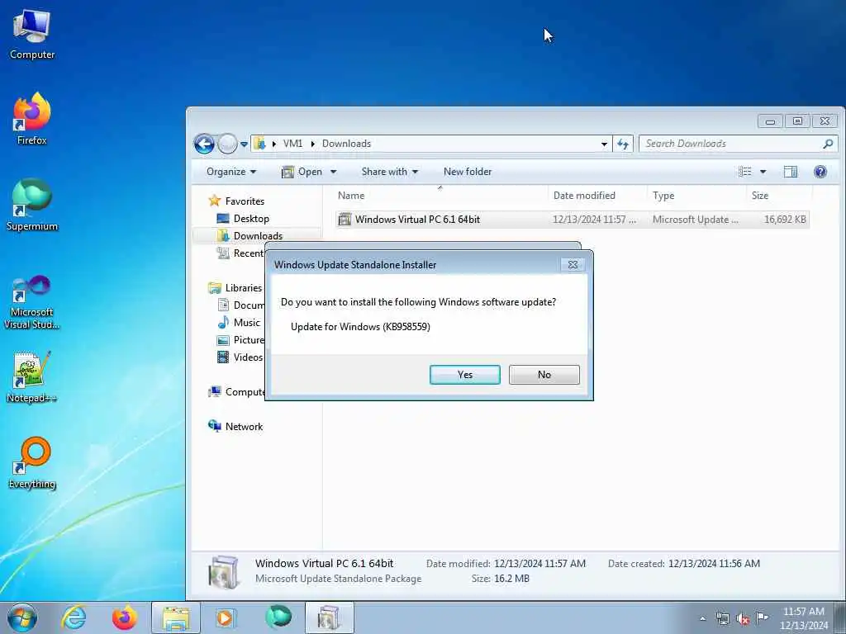Sort by the Name column
The width and height of the screenshot is (846, 634).
[440, 195]
